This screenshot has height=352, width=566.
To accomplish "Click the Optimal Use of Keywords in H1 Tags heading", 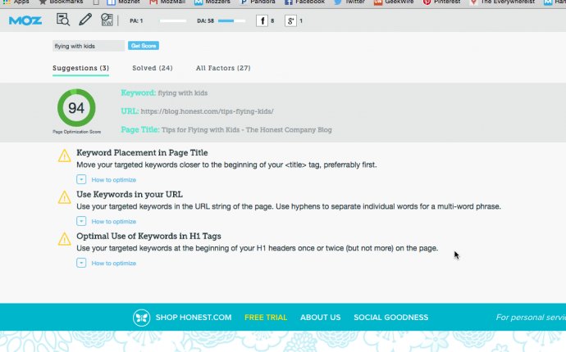I will click(148, 237).
